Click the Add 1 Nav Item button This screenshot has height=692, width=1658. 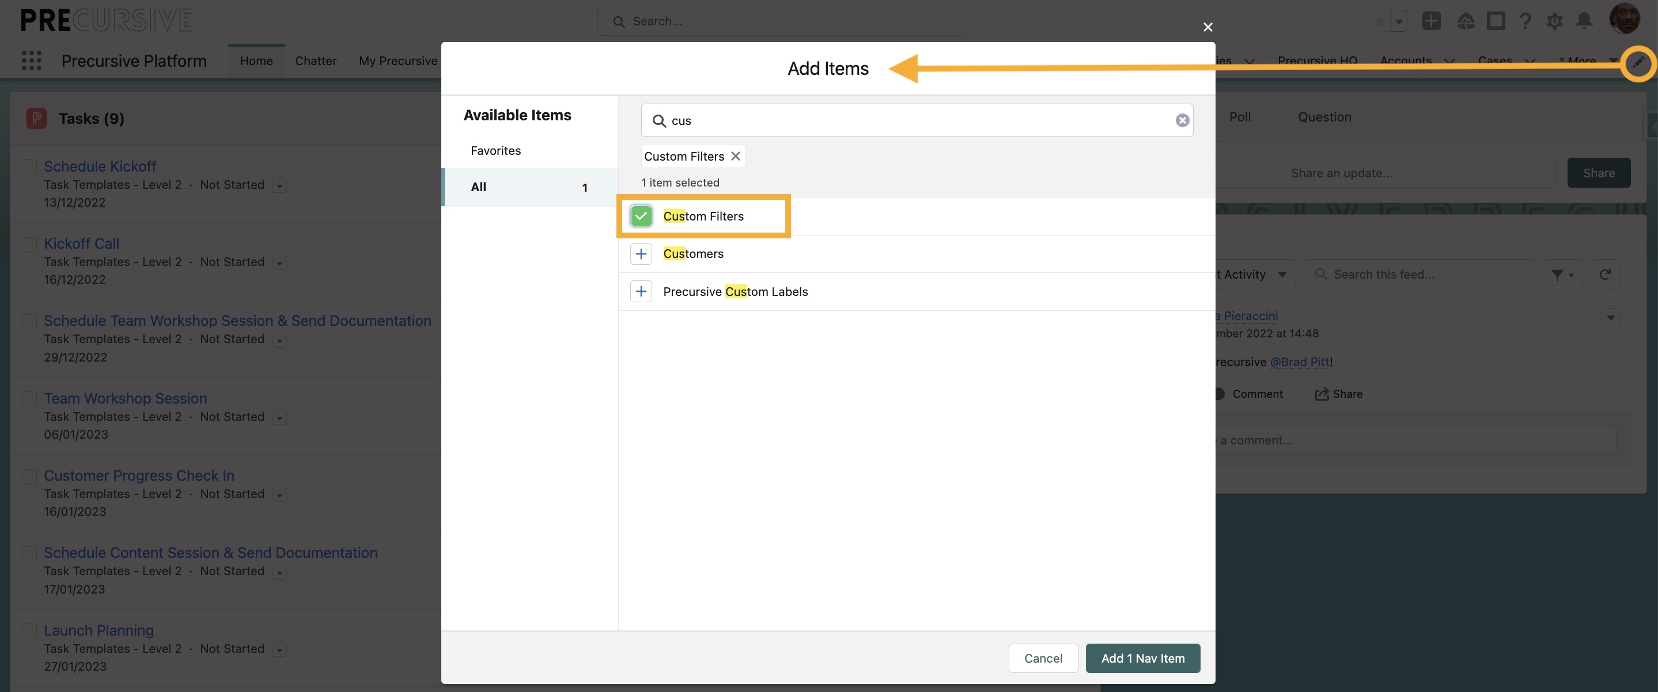click(x=1142, y=658)
